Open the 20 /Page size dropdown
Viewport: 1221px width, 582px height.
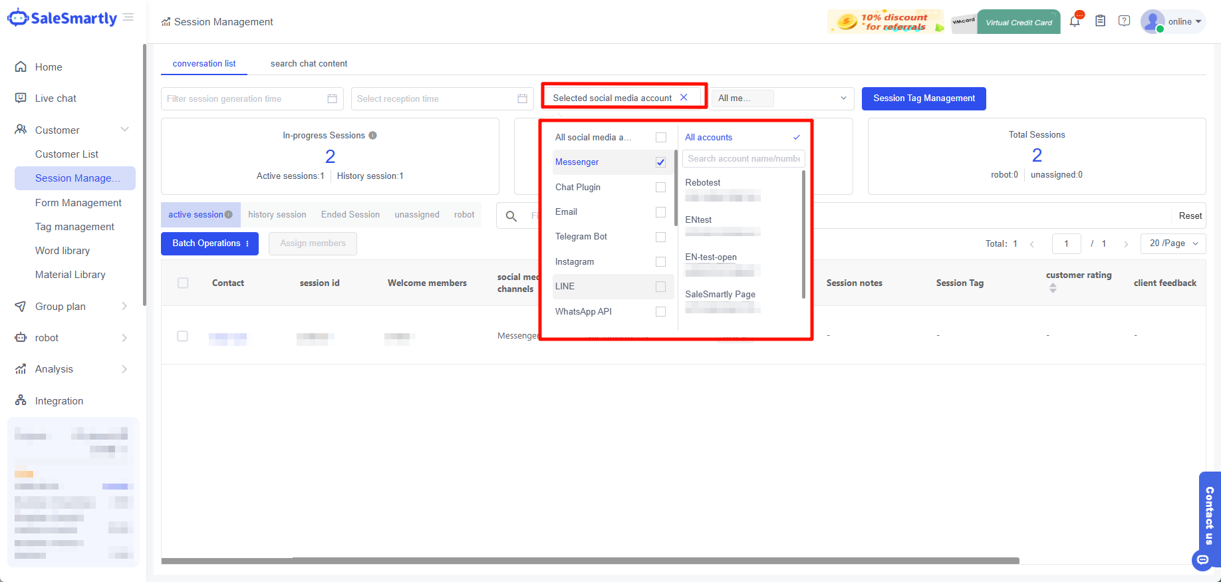click(x=1172, y=243)
